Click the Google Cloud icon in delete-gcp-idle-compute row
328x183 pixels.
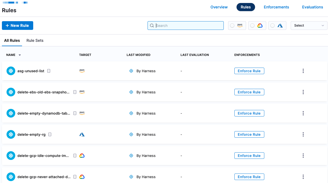coord(82,156)
